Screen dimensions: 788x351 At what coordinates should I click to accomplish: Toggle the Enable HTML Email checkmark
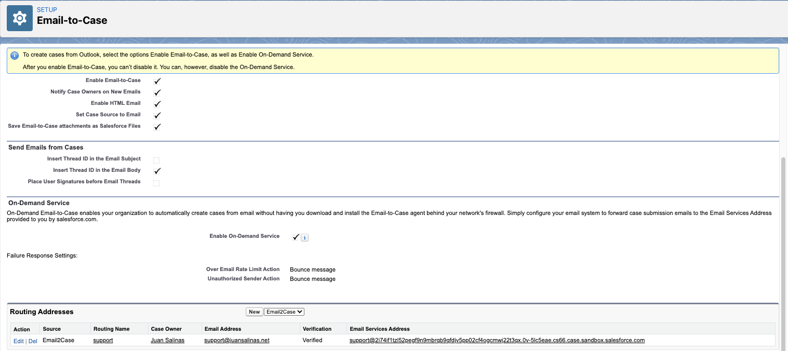157,104
